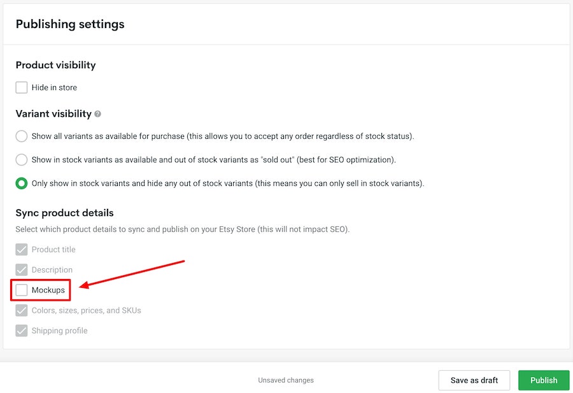
Task: Select Show all variants as available radio button
Action: (x=22, y=136)
